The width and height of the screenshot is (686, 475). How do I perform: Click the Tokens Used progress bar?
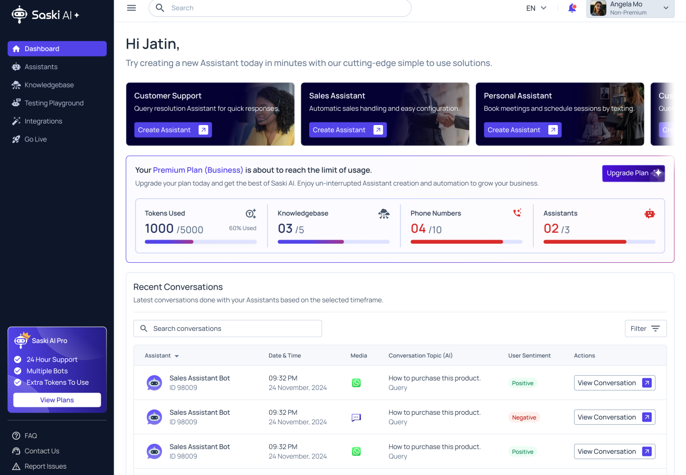point(201,242)
